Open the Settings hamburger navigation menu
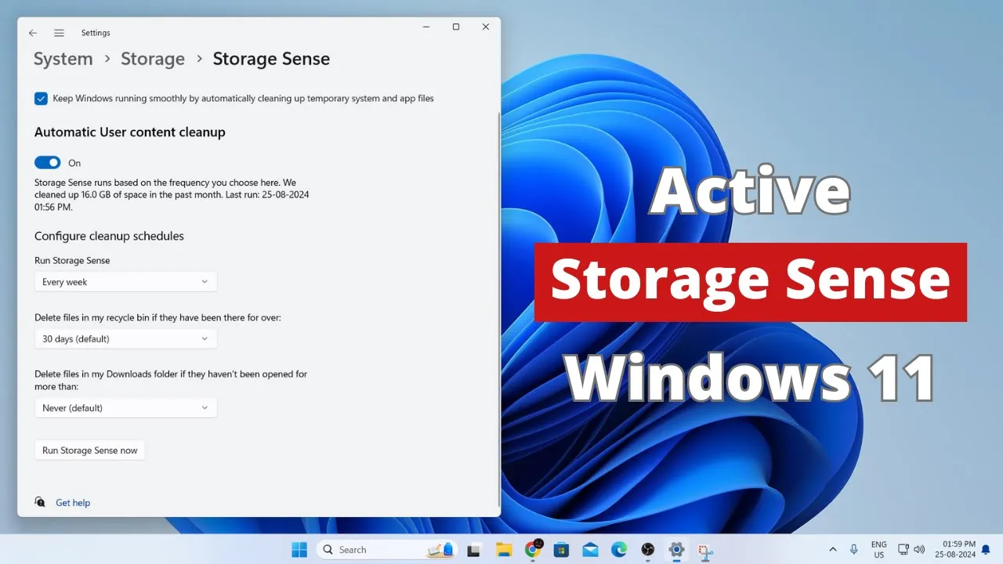Image resolution: width=1003 pixels, height=564 pixels. coord(59,33)
